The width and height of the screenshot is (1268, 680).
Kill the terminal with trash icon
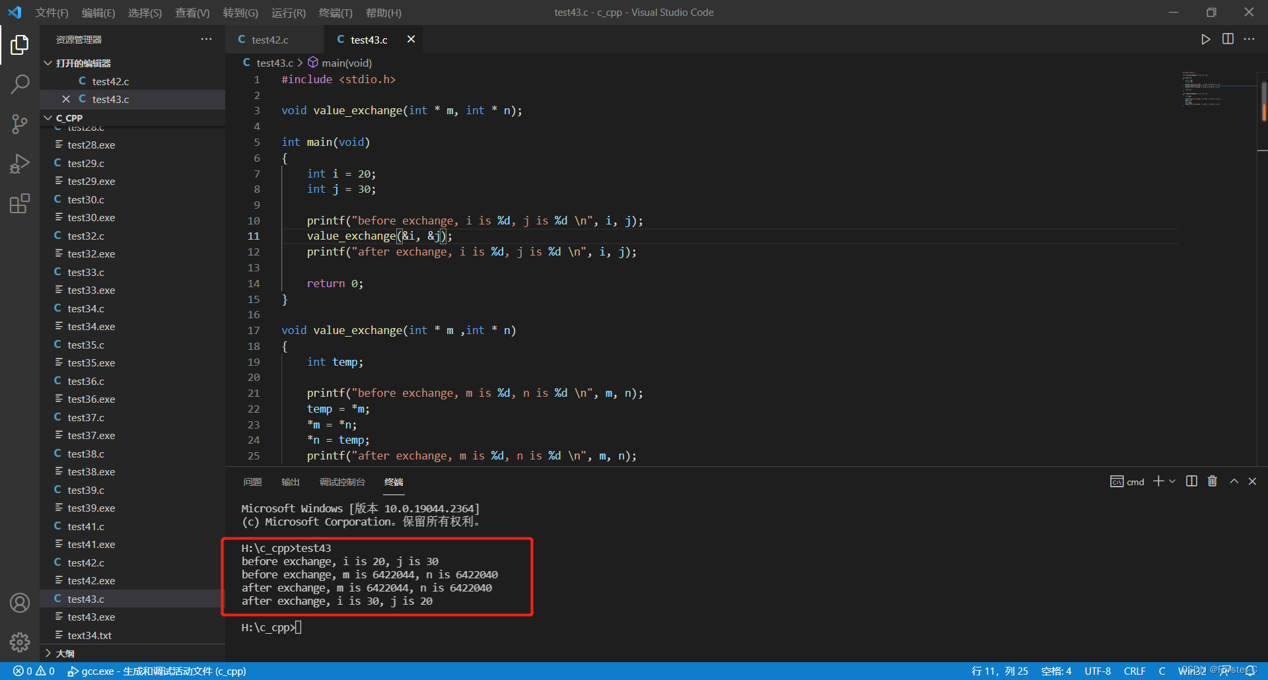pyautogui.click(x=1213, y=481)
